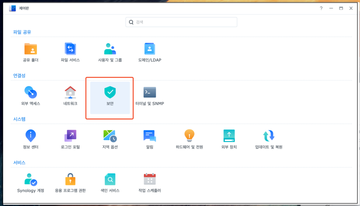The image size is (360, 206).
Task: Open 파일 서비스 file services icon
Action: pos(70,49)
